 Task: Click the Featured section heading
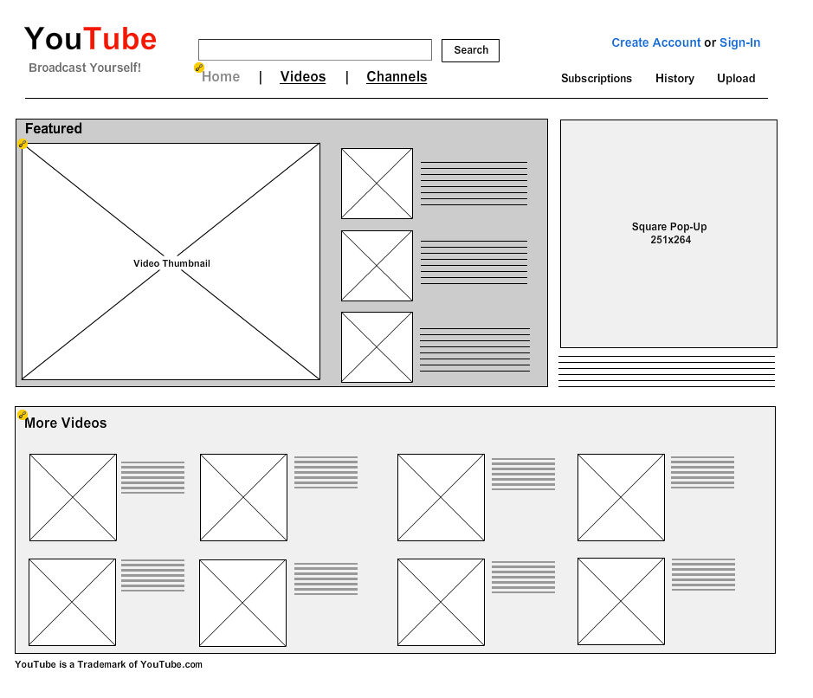pos(54,129)
